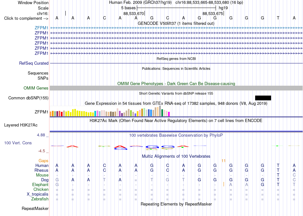Click the Sequences track label
Image resolution: width=303 pixels, height=216 pixels.
click(38, 73)
